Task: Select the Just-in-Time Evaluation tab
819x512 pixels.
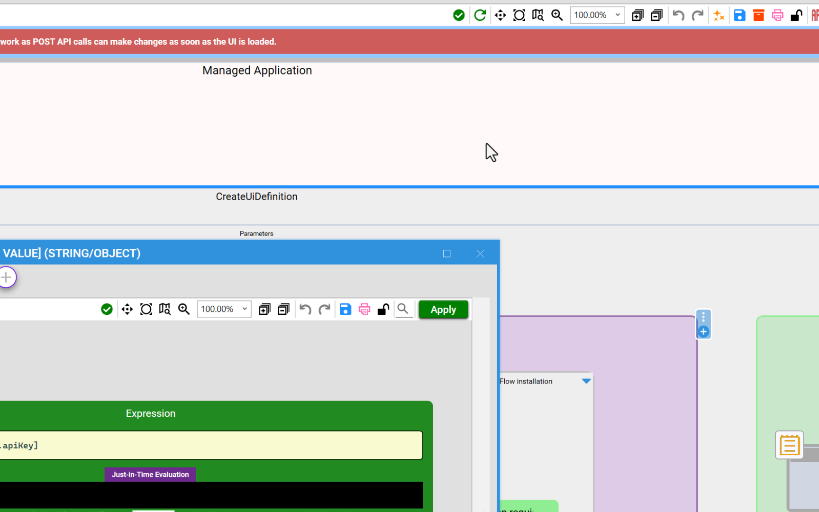Action: (150, 475)
